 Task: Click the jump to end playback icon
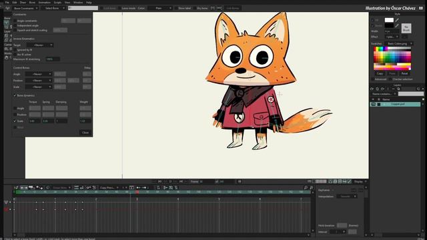(181, 181)
